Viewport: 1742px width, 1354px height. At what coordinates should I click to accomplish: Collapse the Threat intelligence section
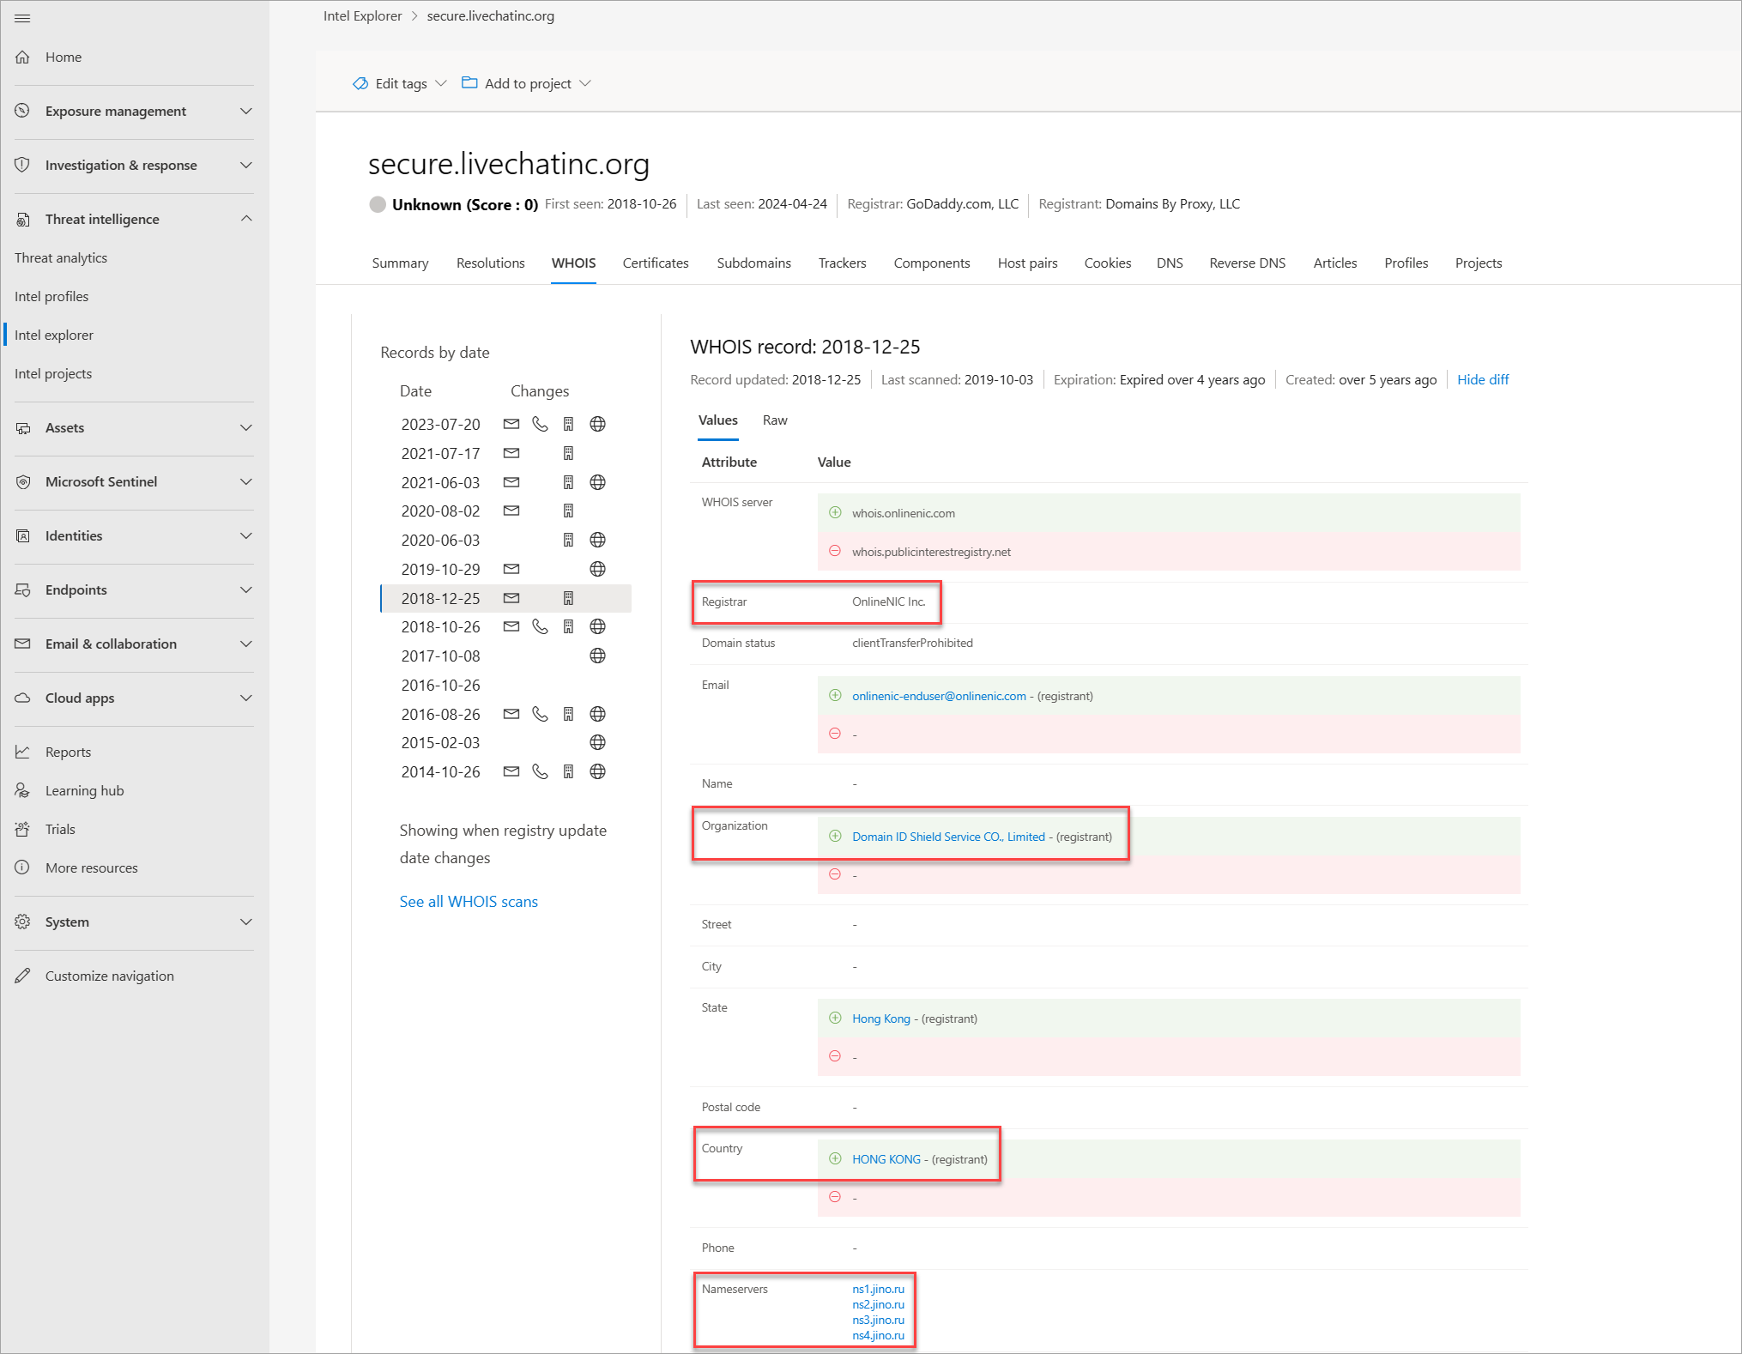coord(246,219)
